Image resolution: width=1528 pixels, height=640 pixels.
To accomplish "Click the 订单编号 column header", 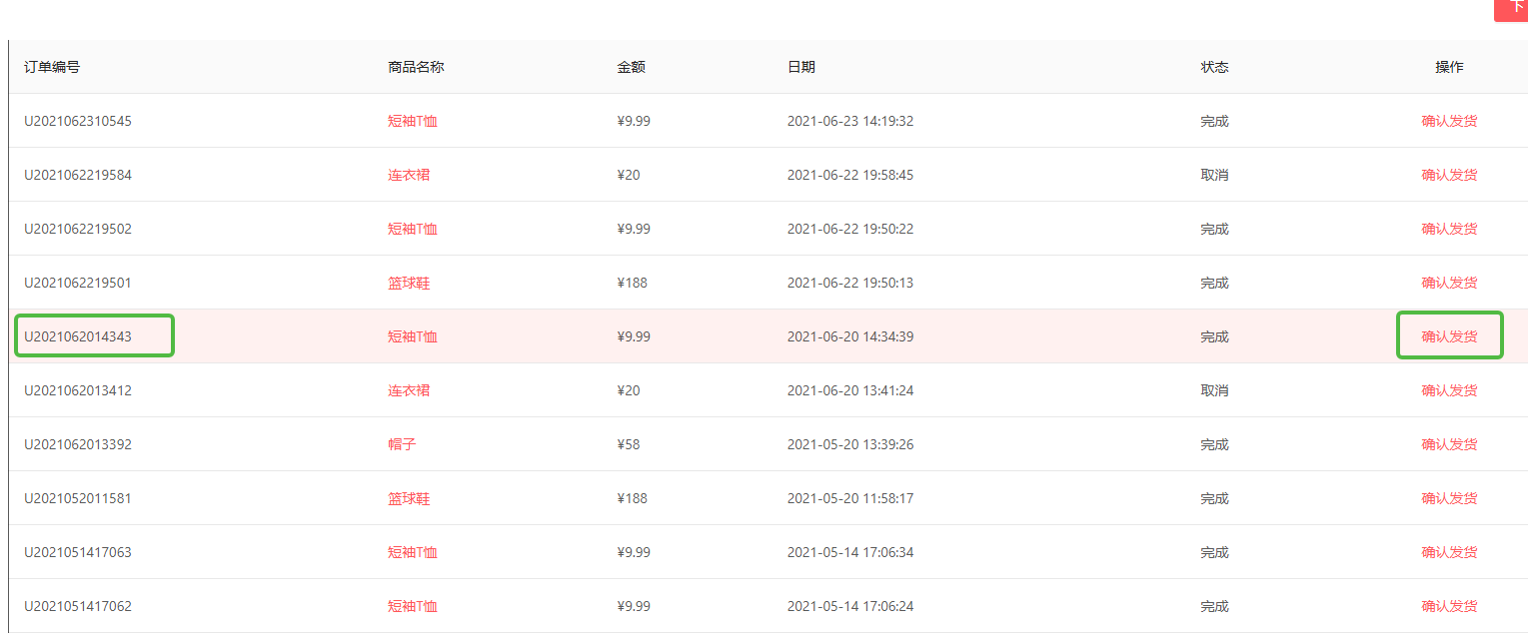I will coord(52,67).
